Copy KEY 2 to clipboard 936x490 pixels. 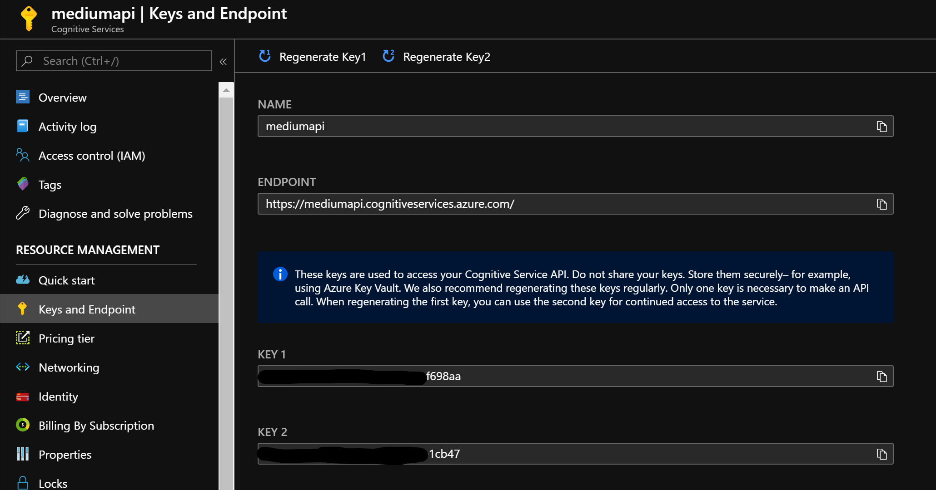pos(881,454)
